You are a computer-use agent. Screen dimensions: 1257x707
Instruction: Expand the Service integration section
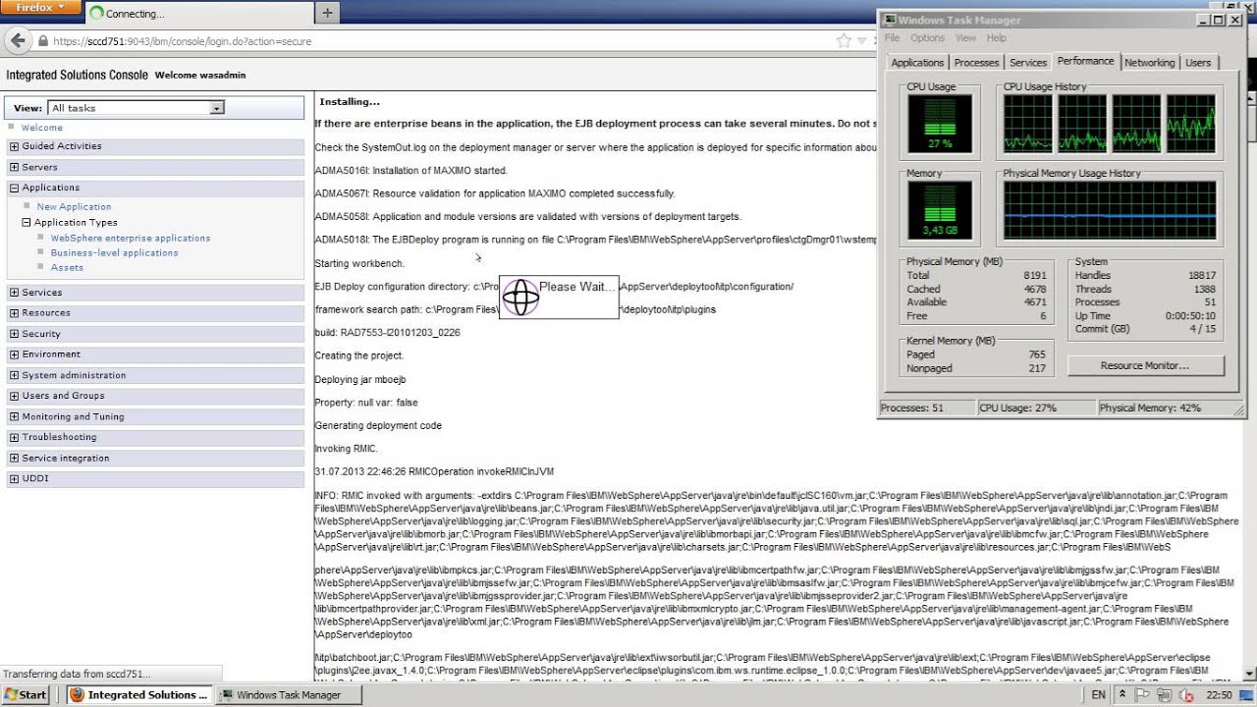point(15,459)
